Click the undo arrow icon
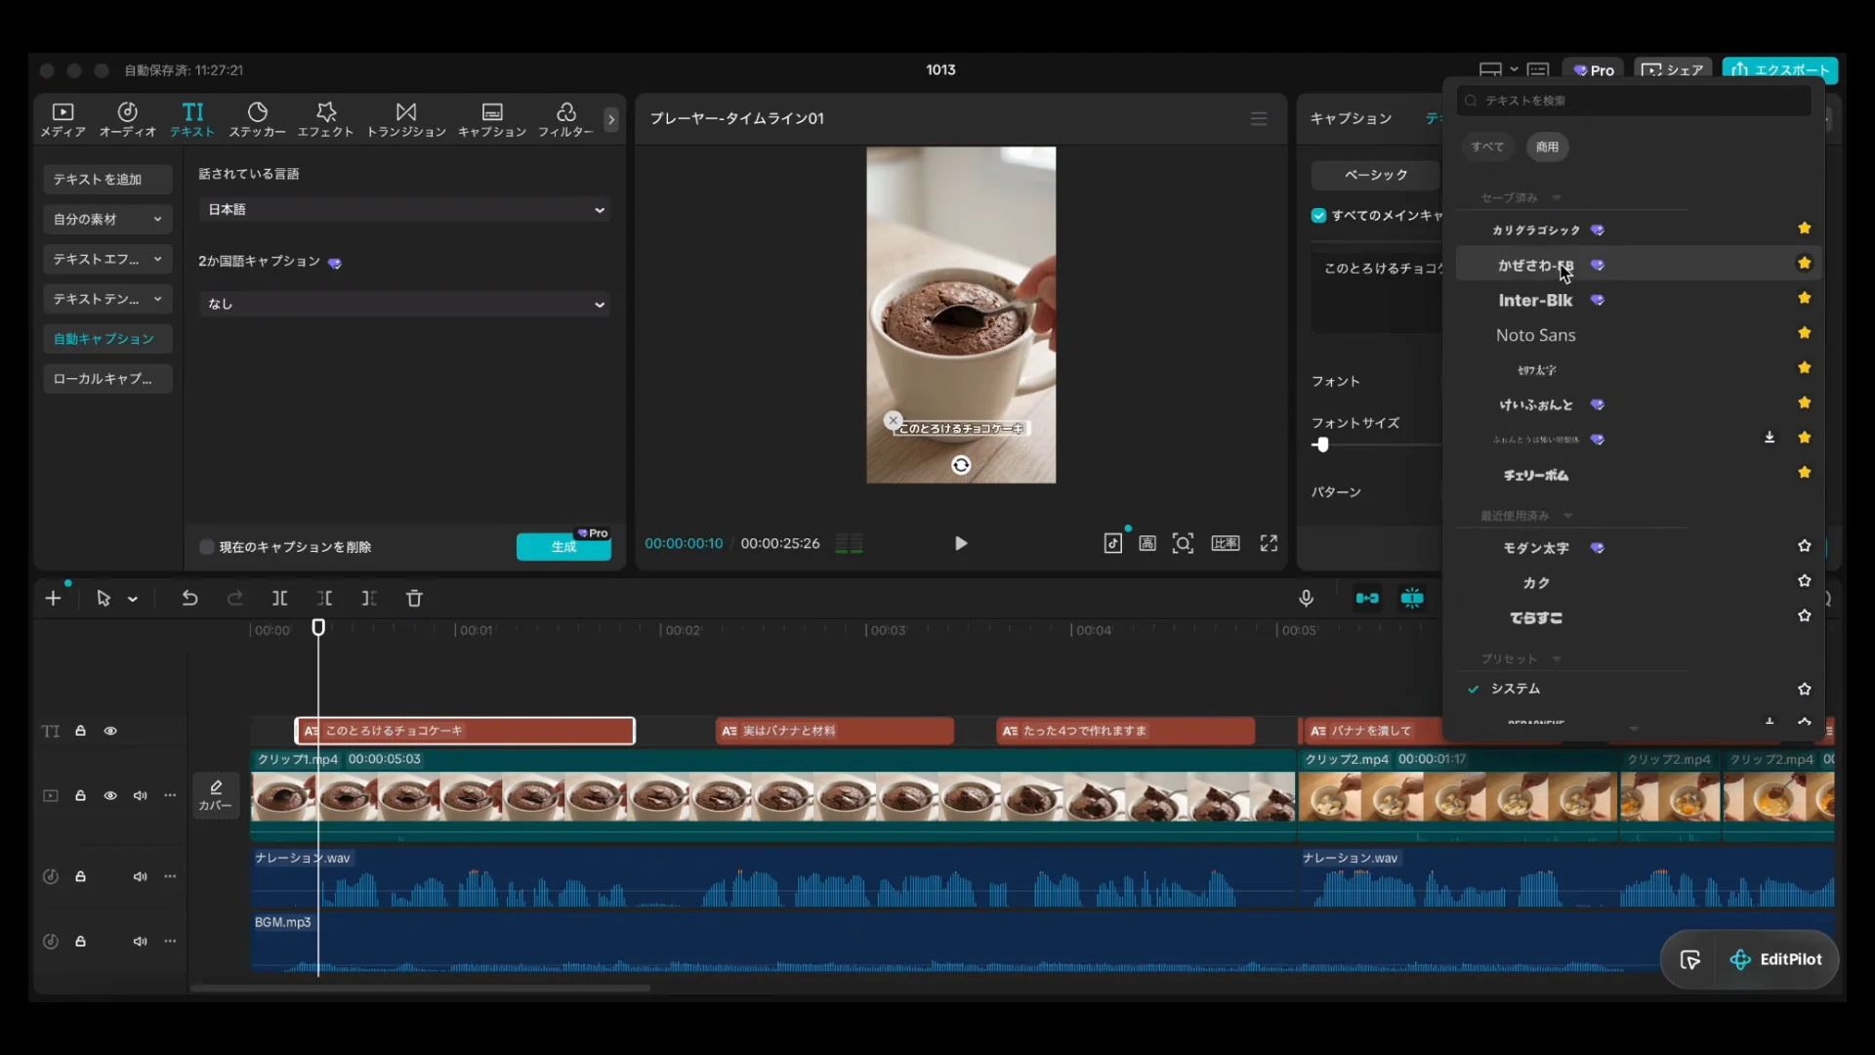 [189, 598]
